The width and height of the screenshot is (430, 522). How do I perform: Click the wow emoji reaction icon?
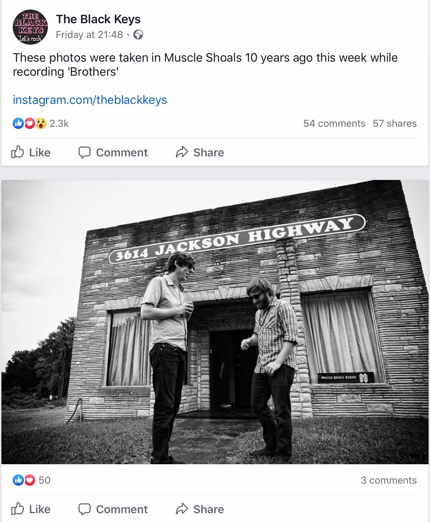[41, 123]
